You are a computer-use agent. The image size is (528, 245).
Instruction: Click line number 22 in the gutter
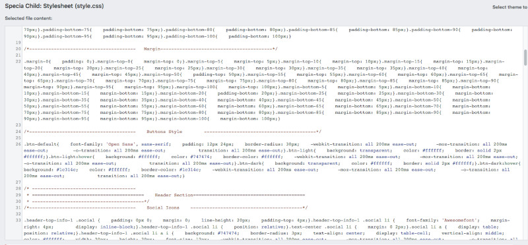coord(18,62)
